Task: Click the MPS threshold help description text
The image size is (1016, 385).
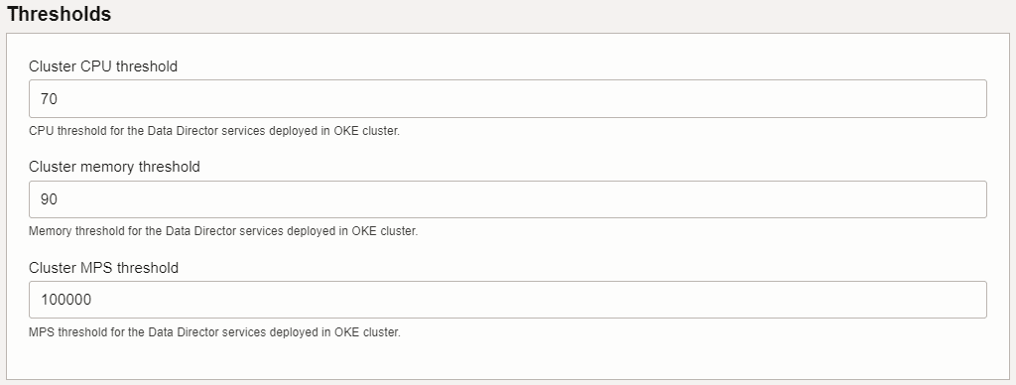Action: [x=215, y=332]
